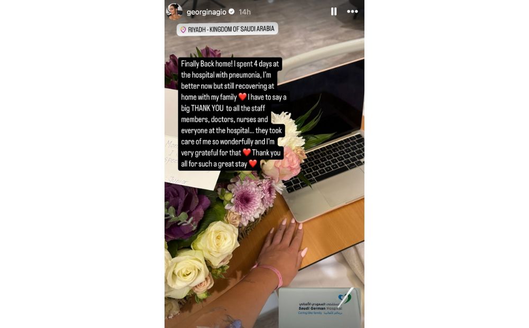529x328 pixels.
Task: Click the red heart after 'great stay'
Action: [253, 163]
